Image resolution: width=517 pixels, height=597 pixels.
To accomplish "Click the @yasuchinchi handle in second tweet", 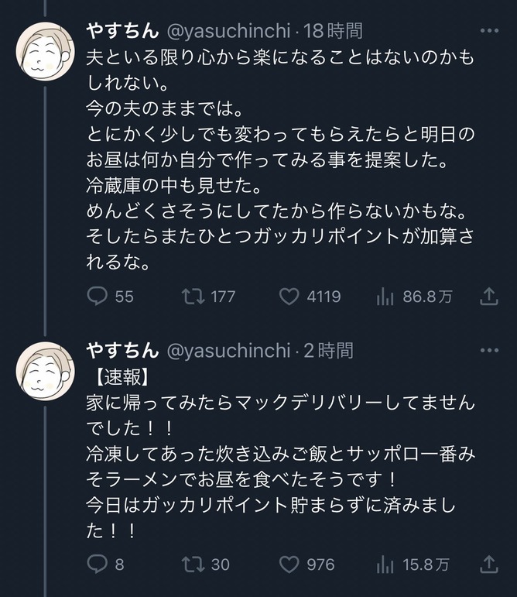I will tap(229, 351).
